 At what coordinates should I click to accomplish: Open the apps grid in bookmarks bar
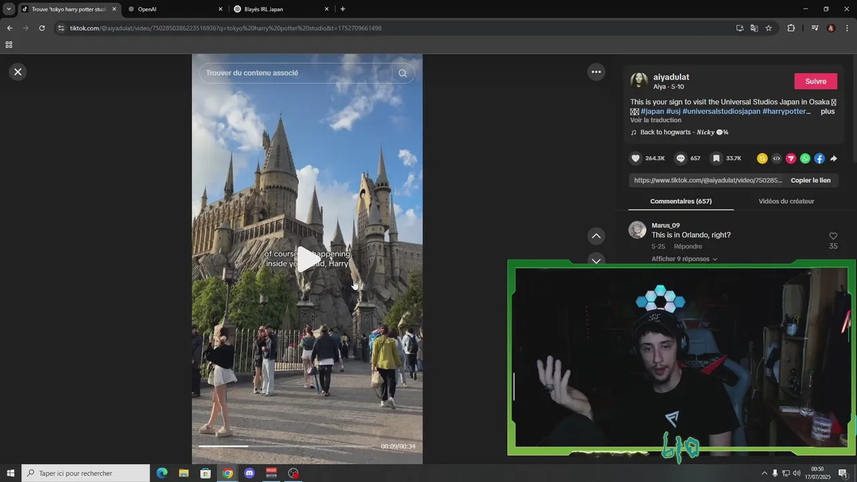[x=9, y=45]
